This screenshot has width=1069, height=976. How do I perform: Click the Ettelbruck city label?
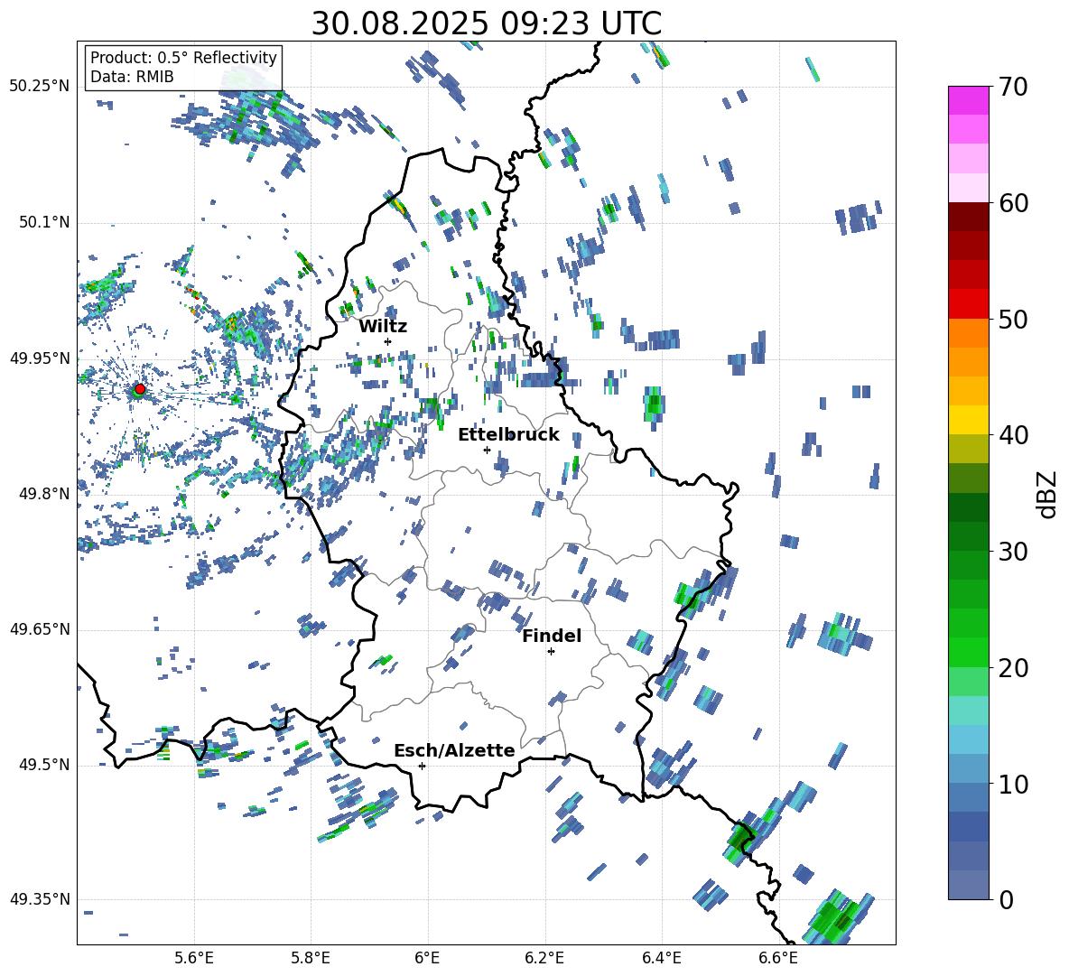click(508, 435)
